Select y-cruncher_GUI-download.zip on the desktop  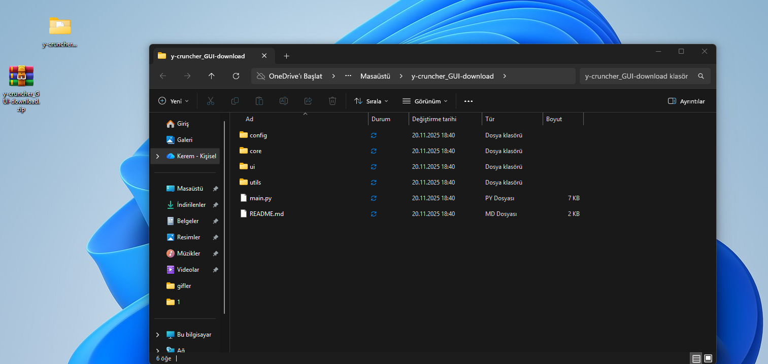click(21, 89)
